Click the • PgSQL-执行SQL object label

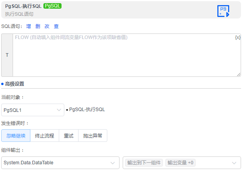(86, 110)
